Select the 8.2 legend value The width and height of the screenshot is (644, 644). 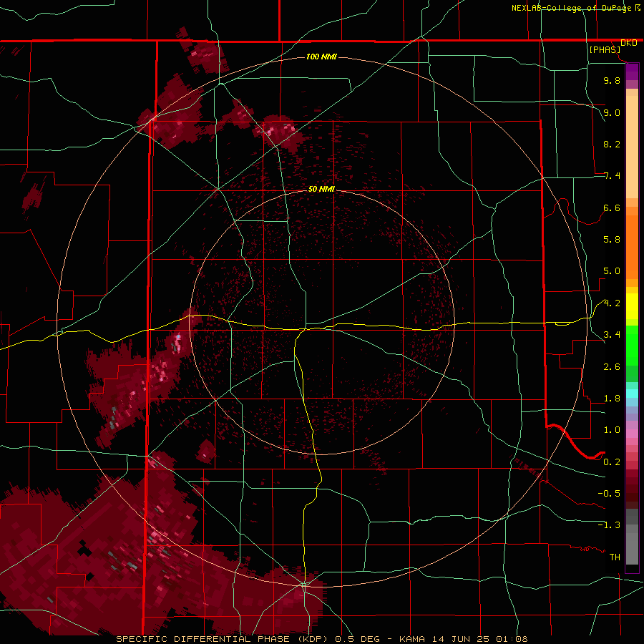point(612,144)
